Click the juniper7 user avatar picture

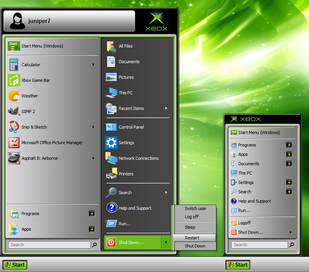[18, 21]
